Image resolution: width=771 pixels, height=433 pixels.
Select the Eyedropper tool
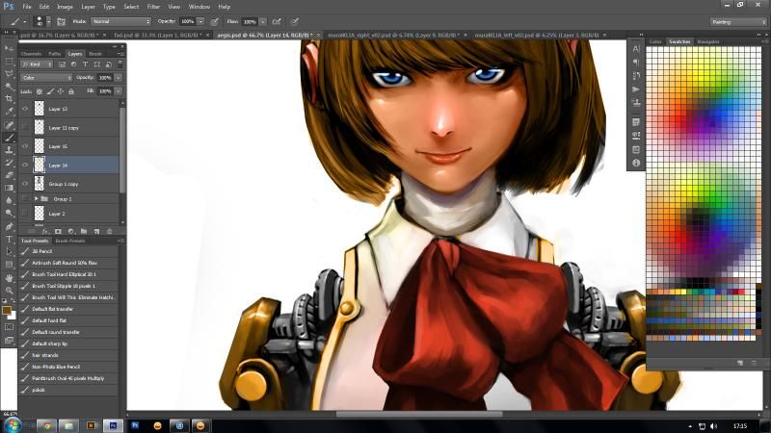tap(9, 112)
